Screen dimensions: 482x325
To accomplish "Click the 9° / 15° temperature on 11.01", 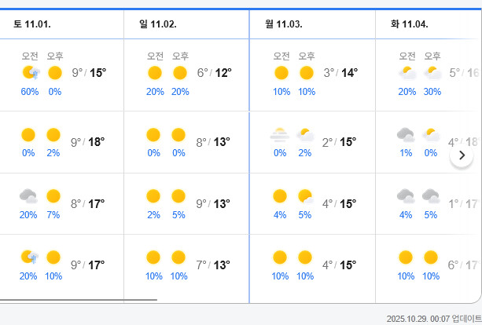I will [x=89, y=73].
